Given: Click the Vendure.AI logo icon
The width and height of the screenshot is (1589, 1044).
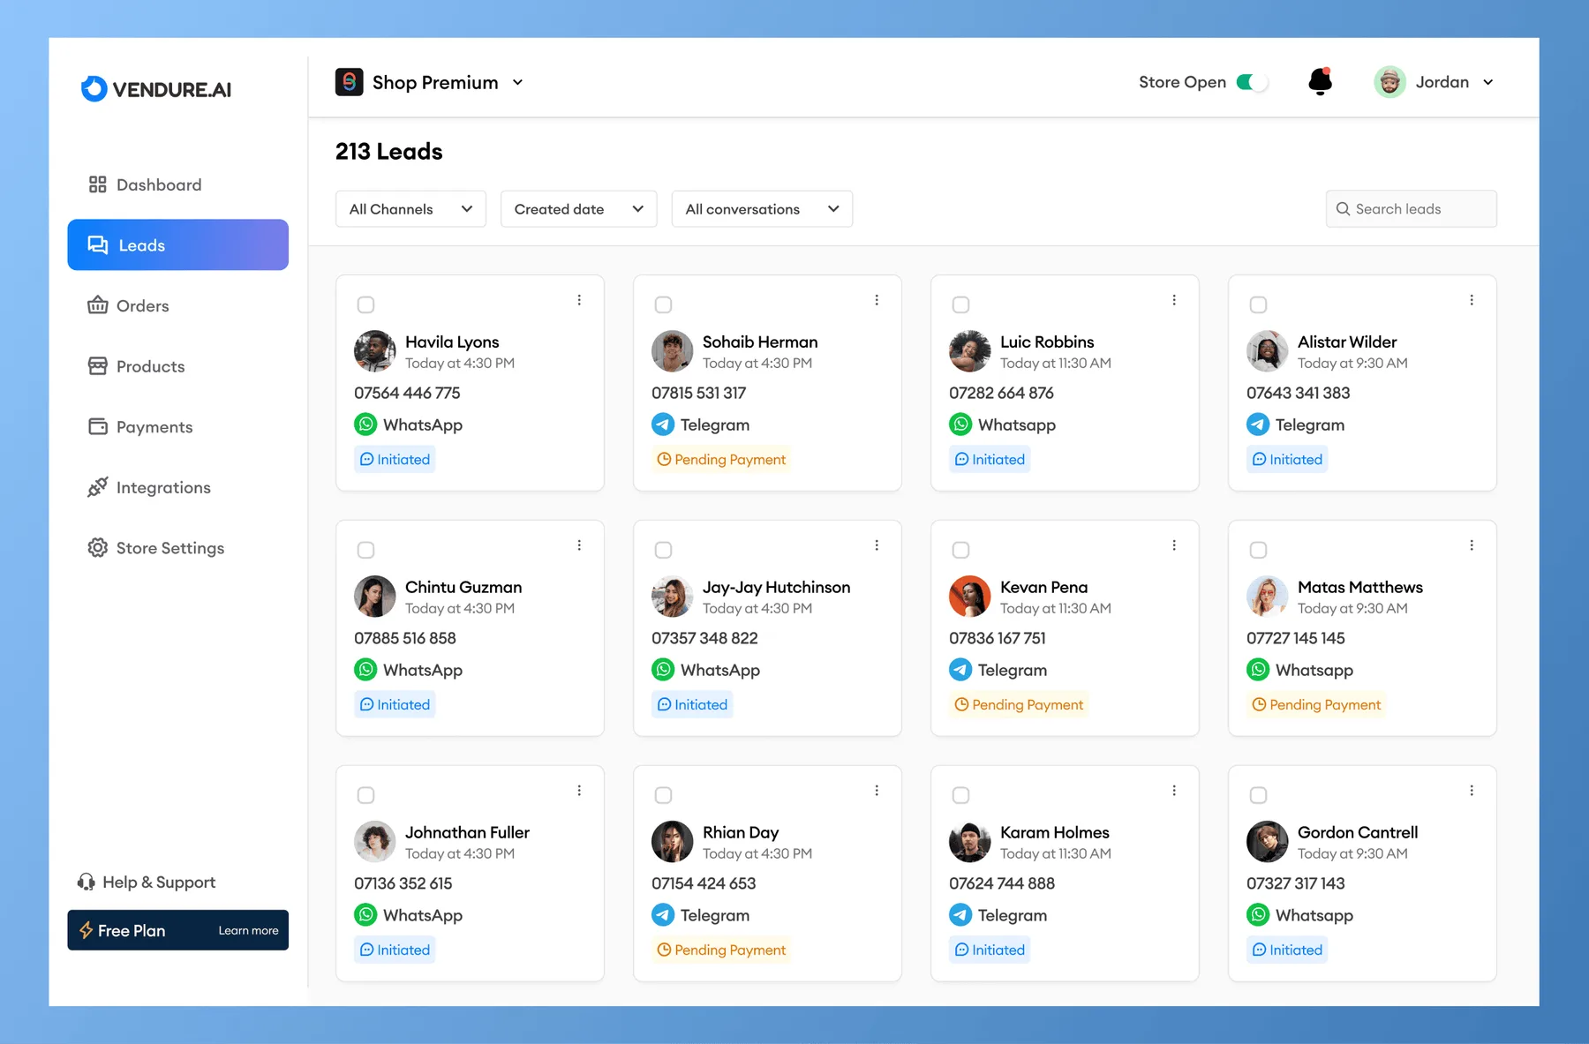Looking at the screenshot, I should coord(94,88).
